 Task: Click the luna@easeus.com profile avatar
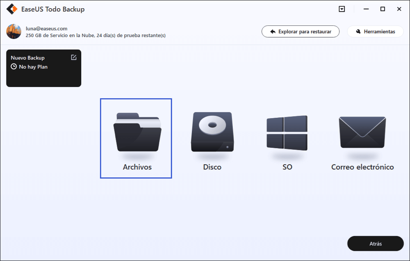pos(14,32)
